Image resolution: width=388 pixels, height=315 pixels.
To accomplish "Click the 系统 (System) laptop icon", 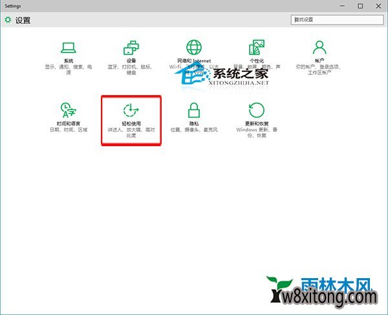I will coord(68,48).
